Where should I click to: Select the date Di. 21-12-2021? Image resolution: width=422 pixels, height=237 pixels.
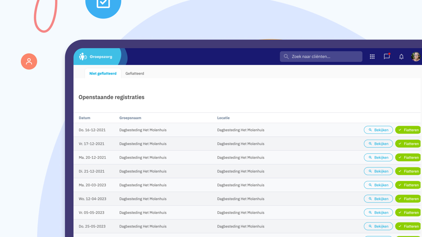(x=91, y=171)
